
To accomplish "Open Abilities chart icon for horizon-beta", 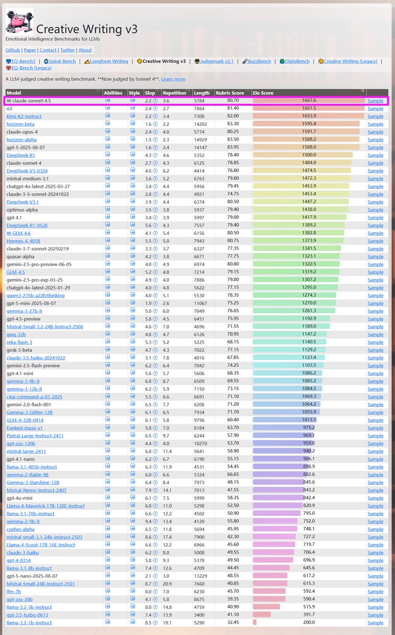I will 108,124.
